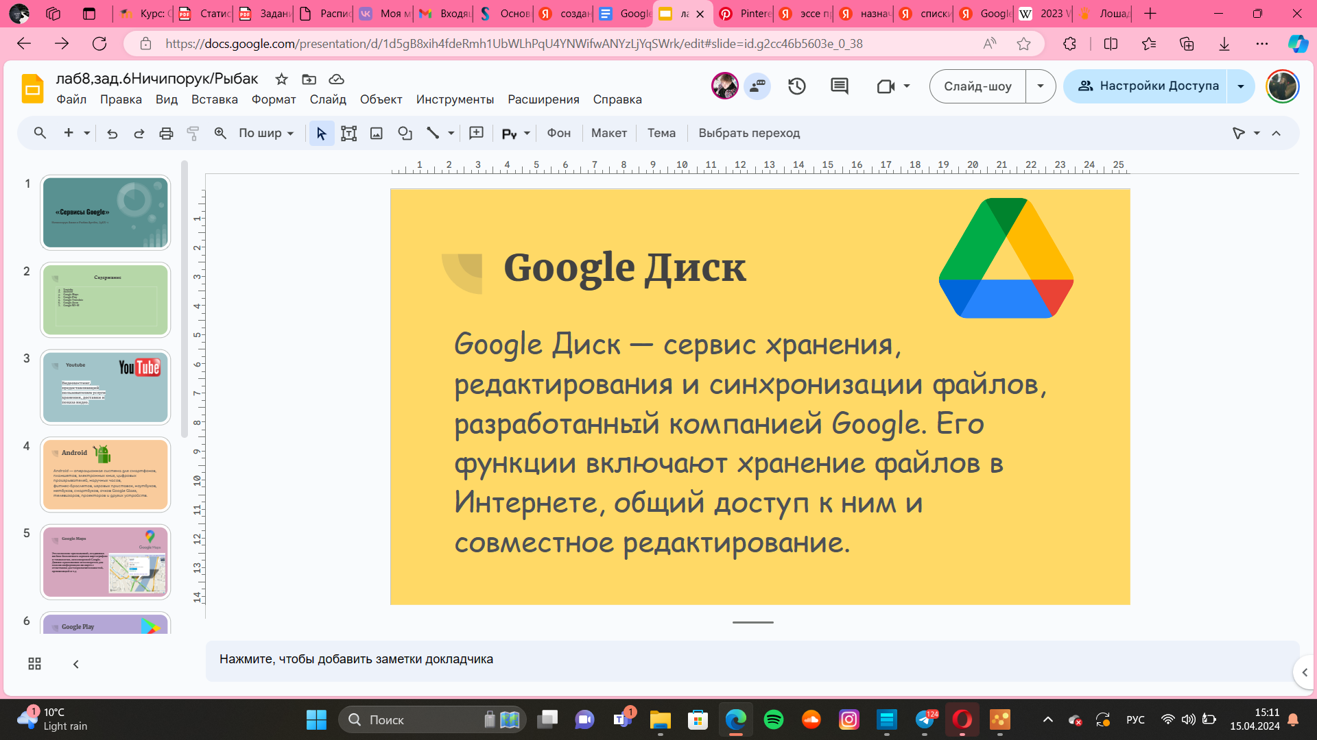Select slide 5 Google Maps thumbnail
This screenshot has width=1317, height=740.
pos(105,562)
